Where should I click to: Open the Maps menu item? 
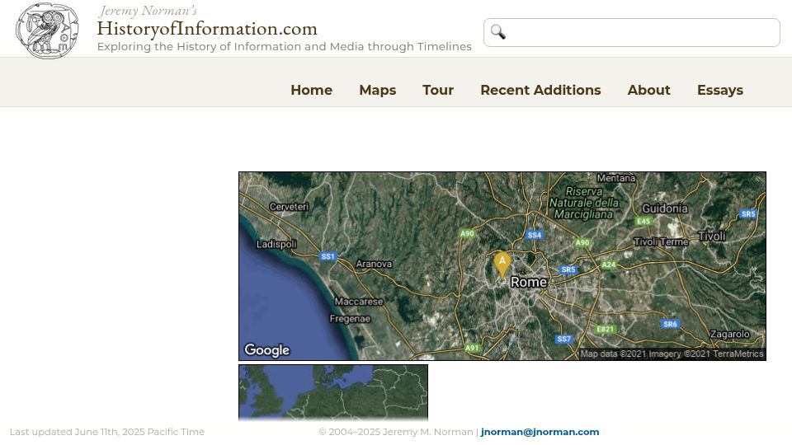[377, 90]
